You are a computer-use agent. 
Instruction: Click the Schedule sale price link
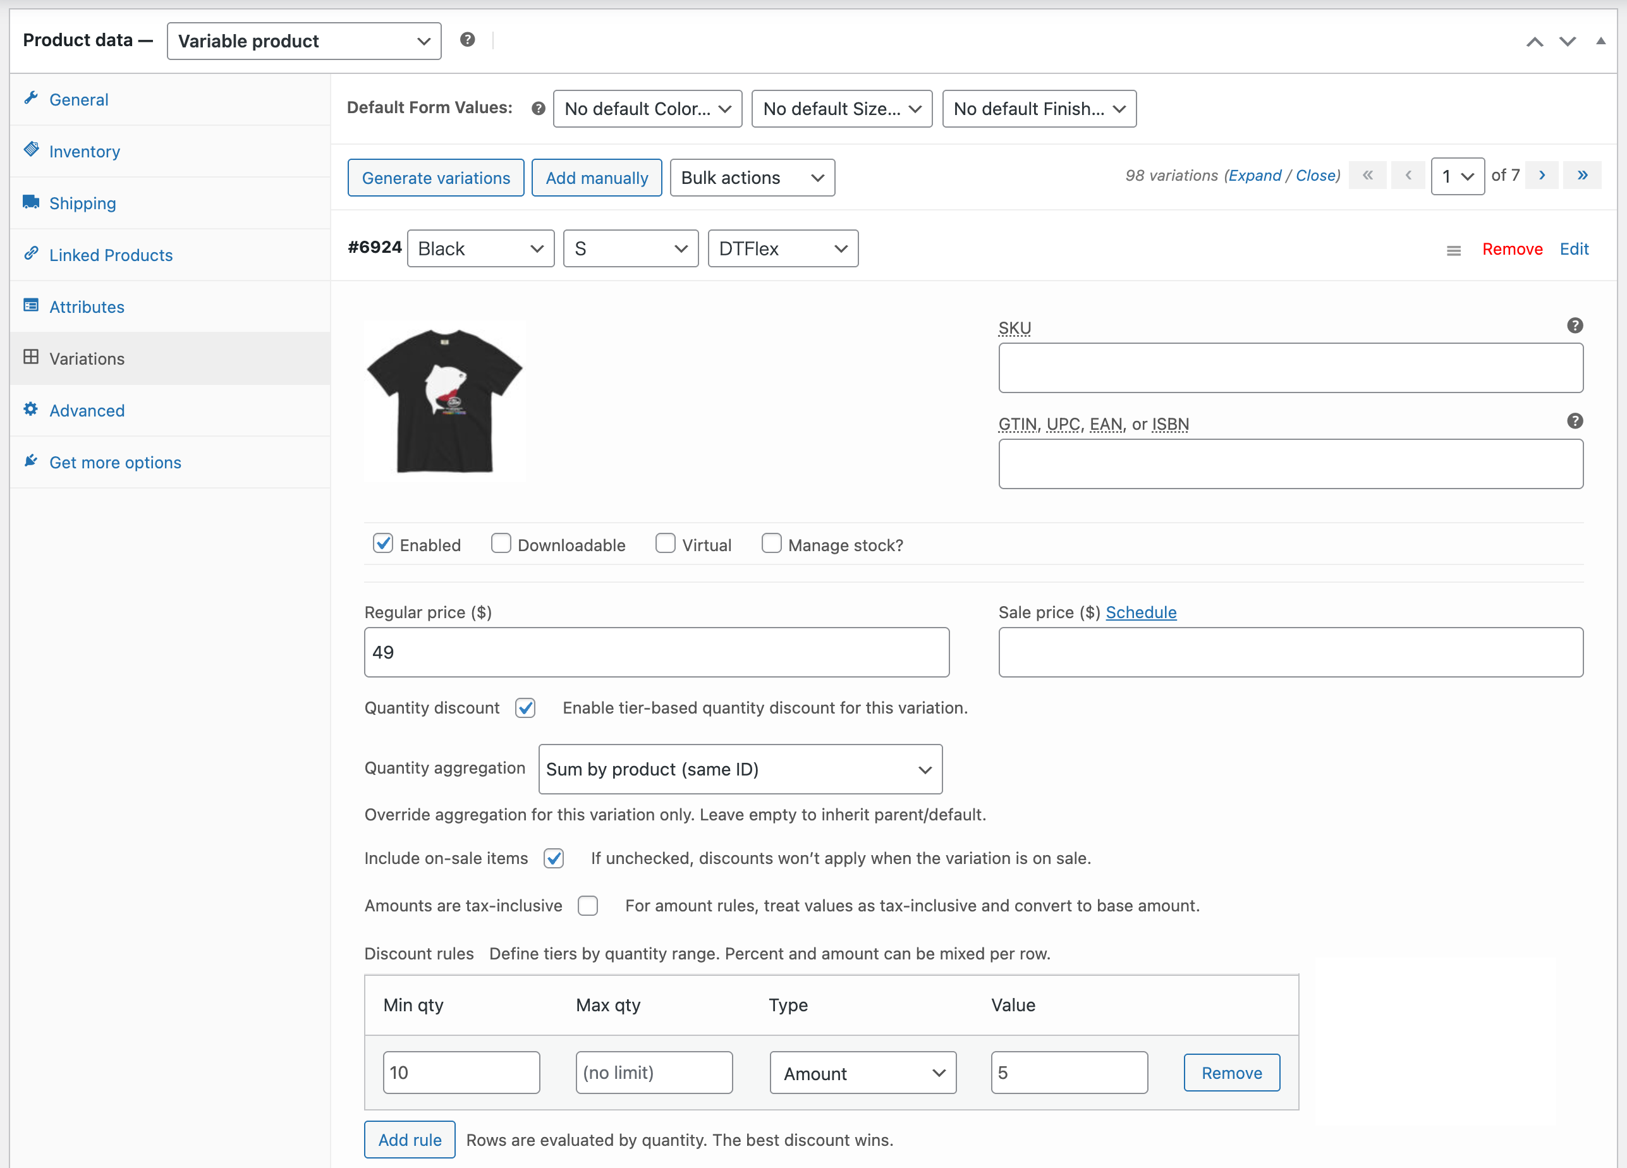click(x=1141, y=612)
